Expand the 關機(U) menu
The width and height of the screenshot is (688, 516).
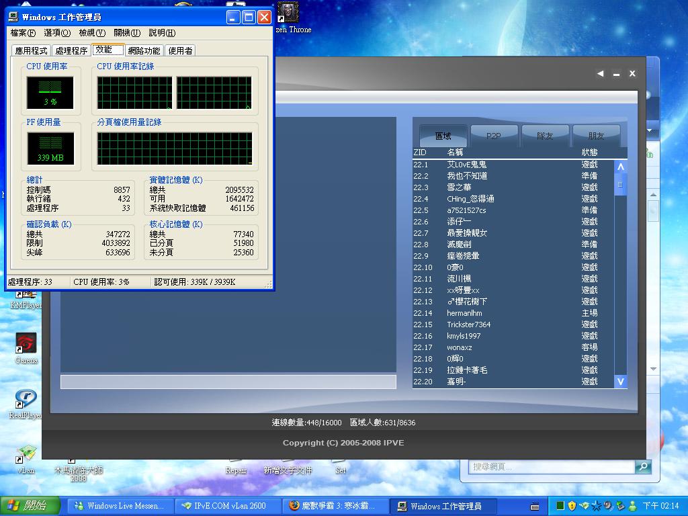click(x=127, y=33)
